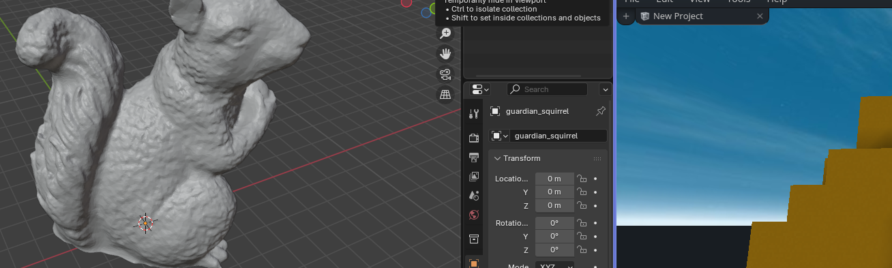Click the guardian_squirrel header label text

pyautogui.click(x=537, y=111)
